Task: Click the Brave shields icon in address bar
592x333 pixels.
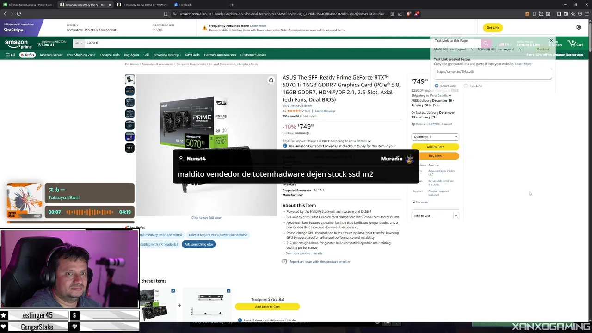Action: tap(408, 14)
